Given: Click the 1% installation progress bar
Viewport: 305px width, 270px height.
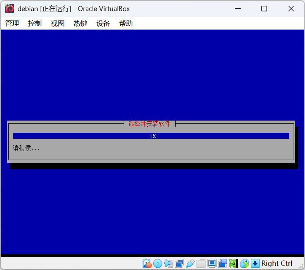Looking at the screenshot, I should (x=151, y=136).
